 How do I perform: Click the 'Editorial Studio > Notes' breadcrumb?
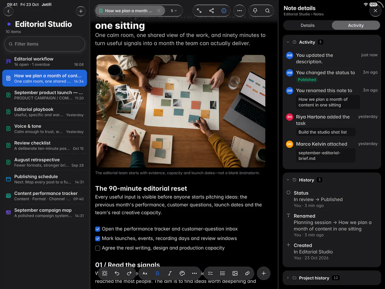[x=304, y=14]
